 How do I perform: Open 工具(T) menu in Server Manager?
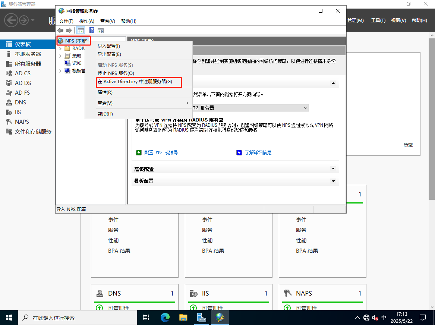point(378,20)
